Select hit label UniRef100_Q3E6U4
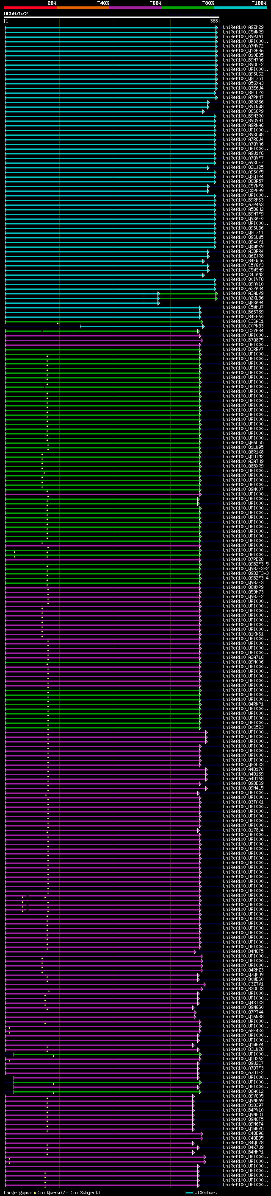The image size is (271, 1196). point(243,88)
